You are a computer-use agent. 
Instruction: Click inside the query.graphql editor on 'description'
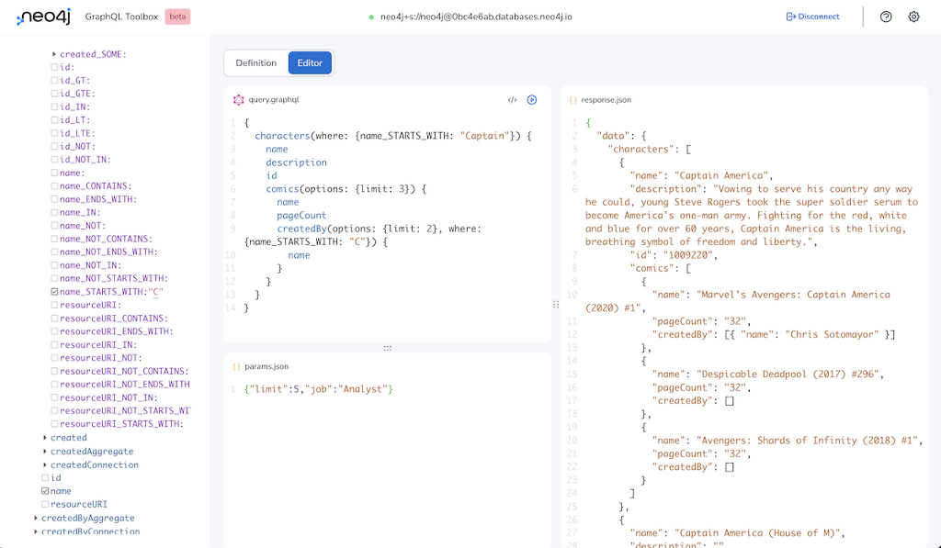[x=297, y=162]
